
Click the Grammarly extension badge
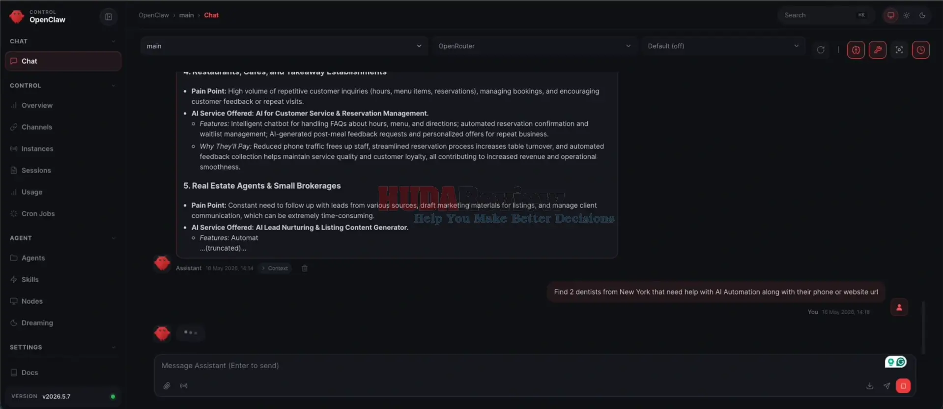tap(896, 362)
